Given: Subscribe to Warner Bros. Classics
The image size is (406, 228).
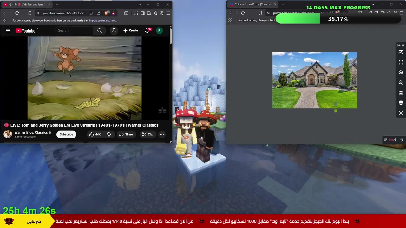Looking at the screenshot, I should click(x=66, y=134).
